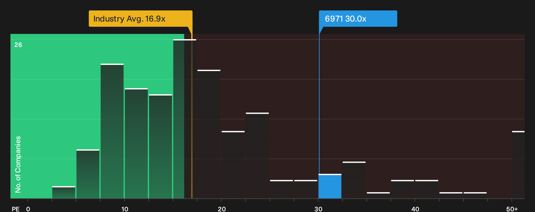
Task: Click the x-axis label '50+'
Action: click(512, 209)
